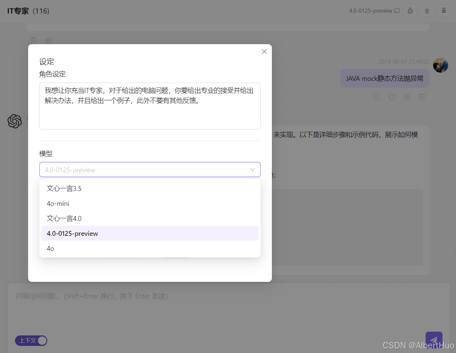Image resolution: width=456 pixels, height=353 pixels.
Task: Click the copy icon near the top message
Action: 48,40
